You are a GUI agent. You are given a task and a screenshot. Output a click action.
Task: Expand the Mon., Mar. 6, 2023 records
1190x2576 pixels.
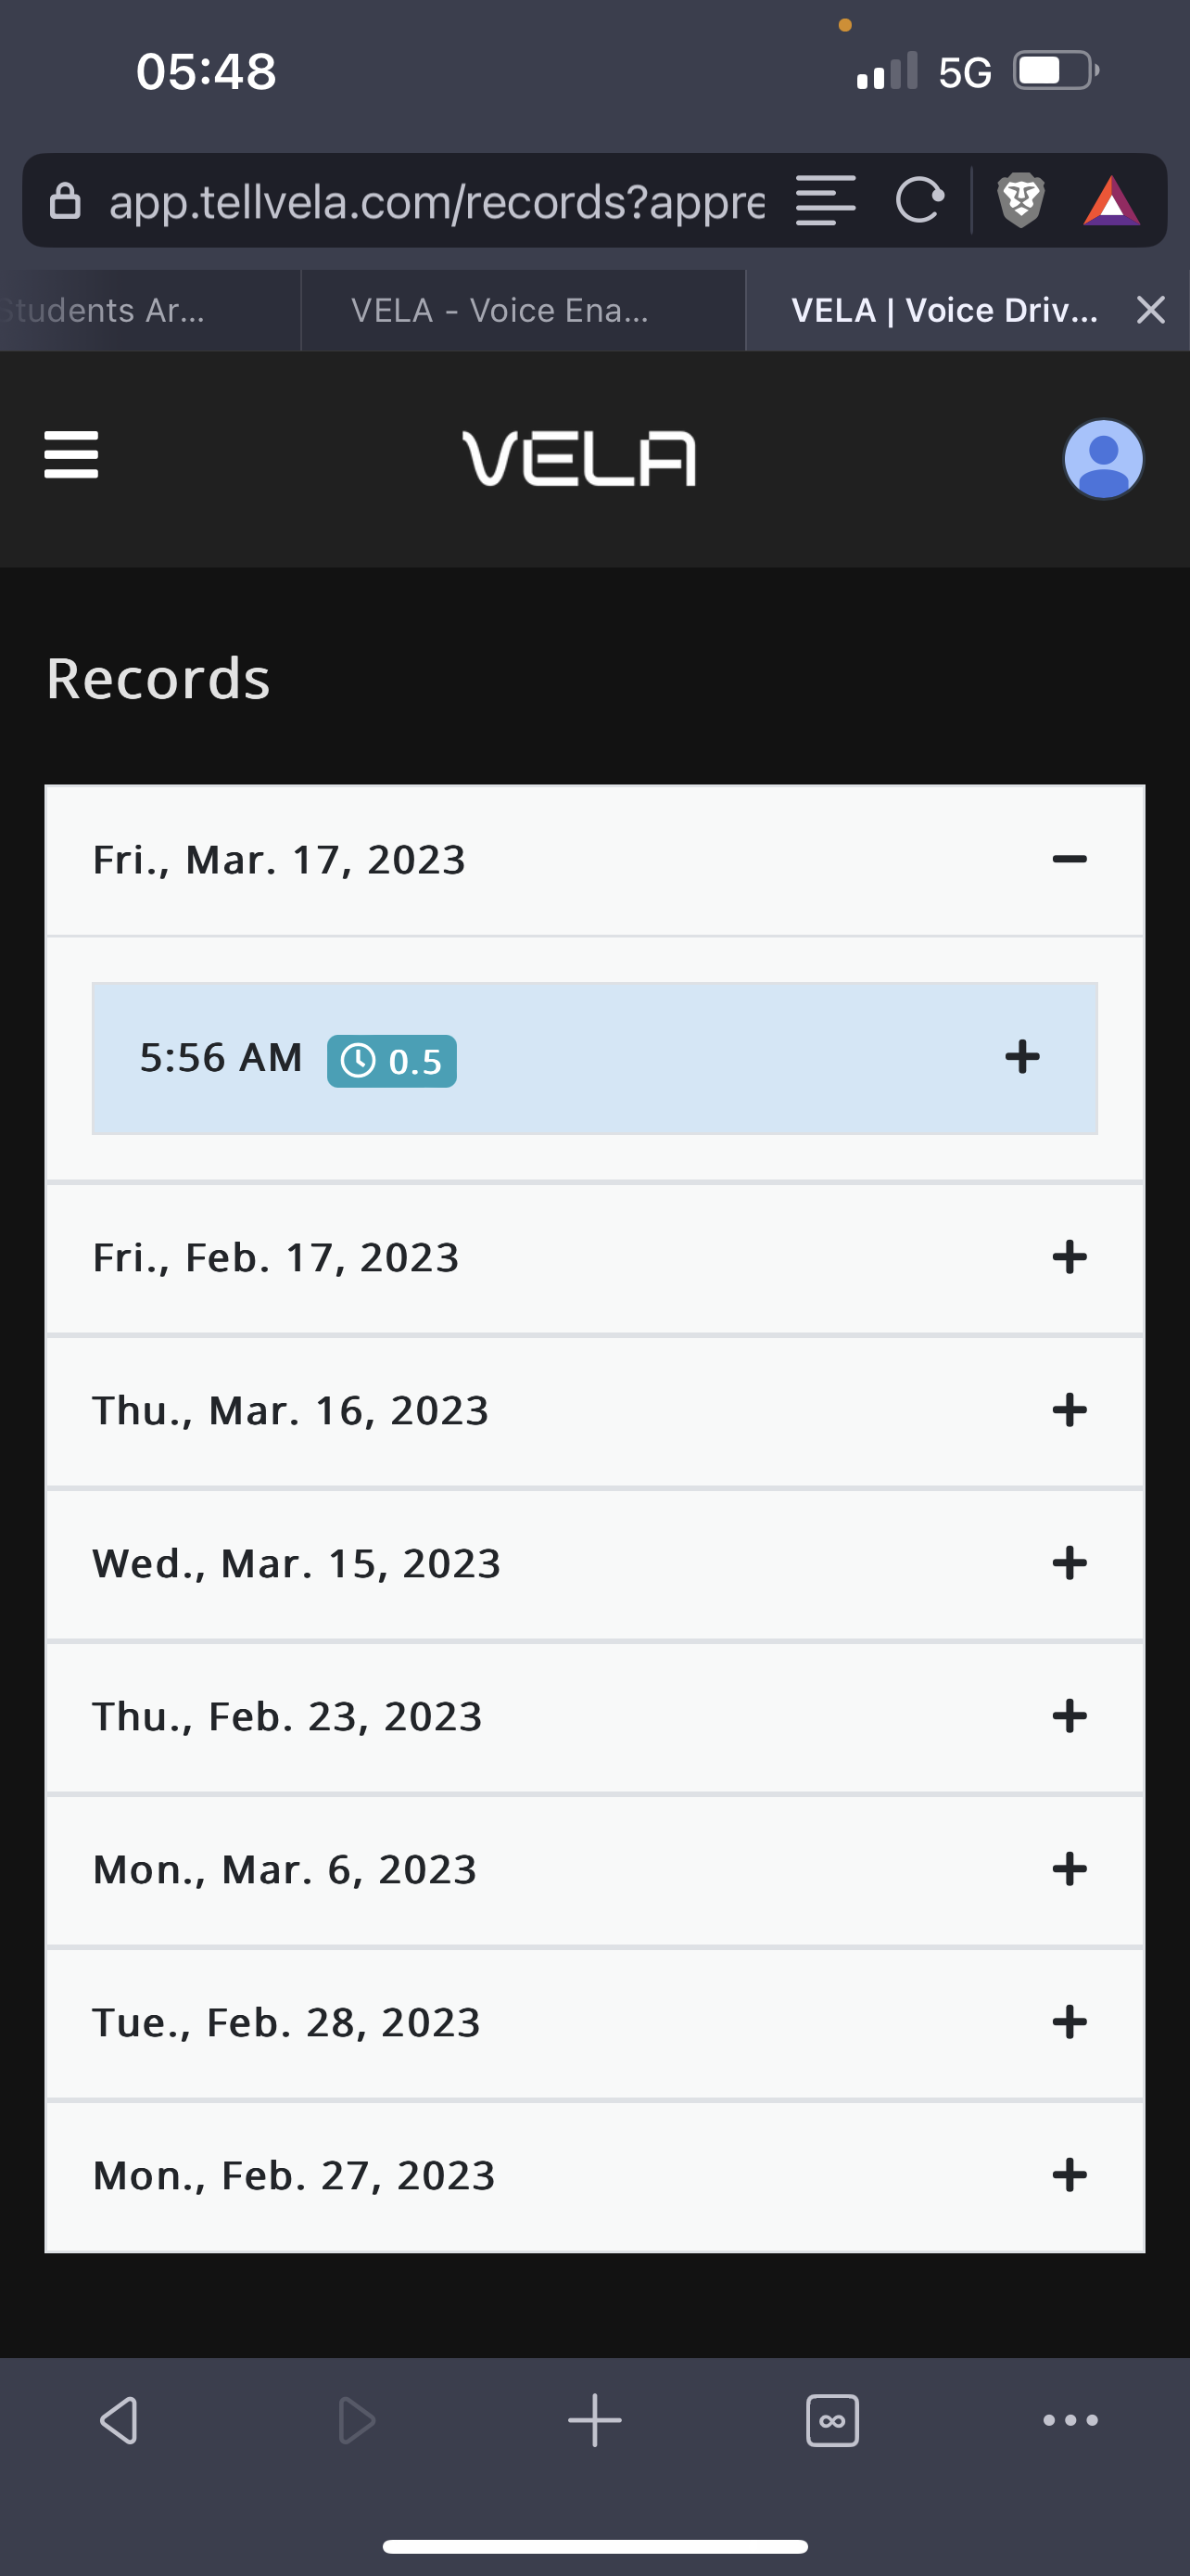tap(1070, 1869)
